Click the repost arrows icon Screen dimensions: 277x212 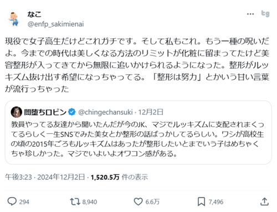pos(75,201)
